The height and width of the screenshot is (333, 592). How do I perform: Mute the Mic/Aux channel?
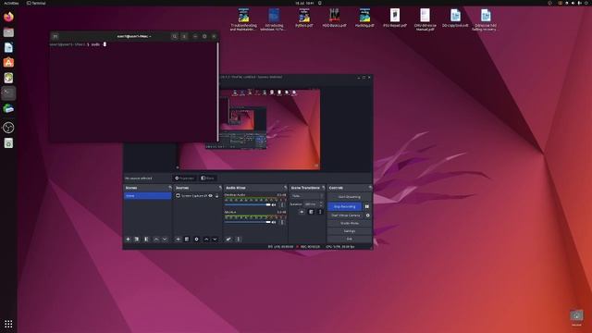(274, 222)
